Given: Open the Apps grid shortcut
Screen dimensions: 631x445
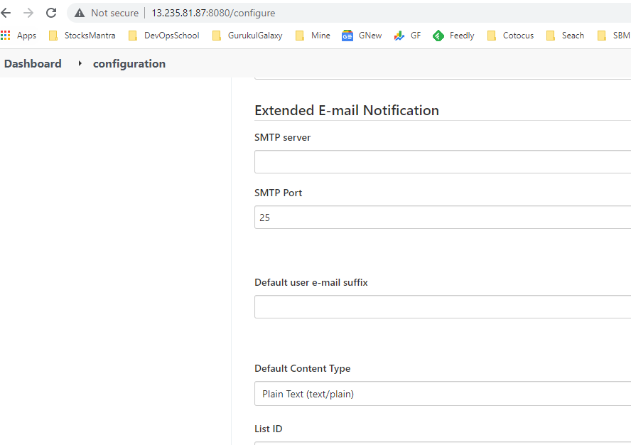Looking at the screenshot, I should pos(19,36).
